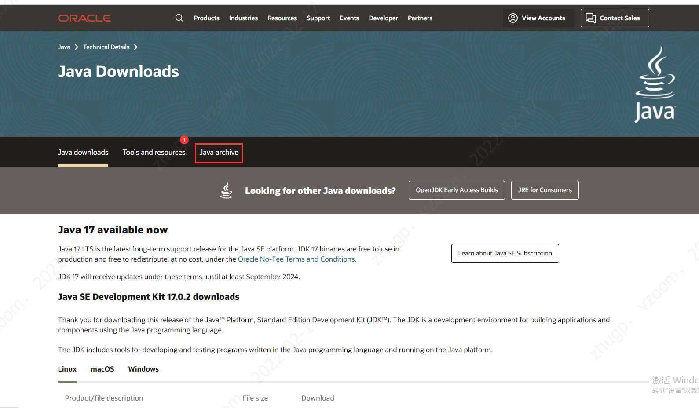Go to Technical Details breadcrumb link
The image size is (699, 408).
(106, 47)
